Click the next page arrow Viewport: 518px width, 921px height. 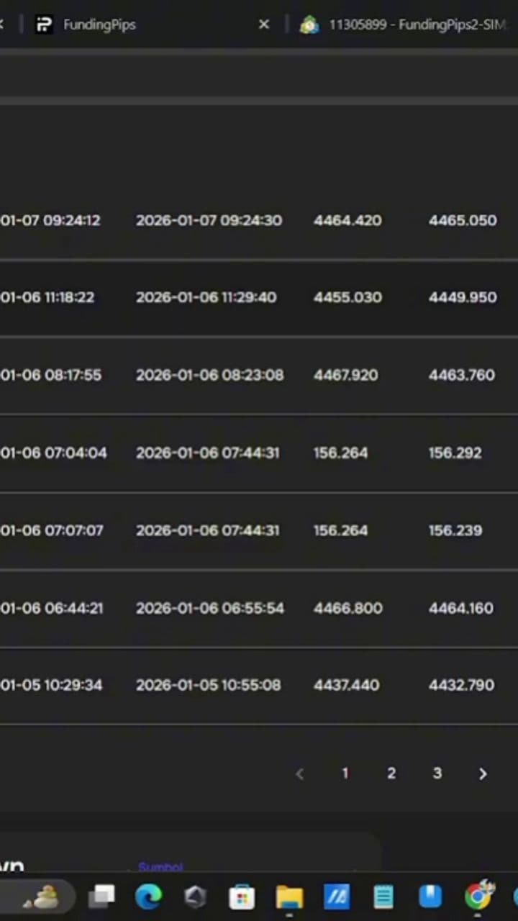[483, 773]
